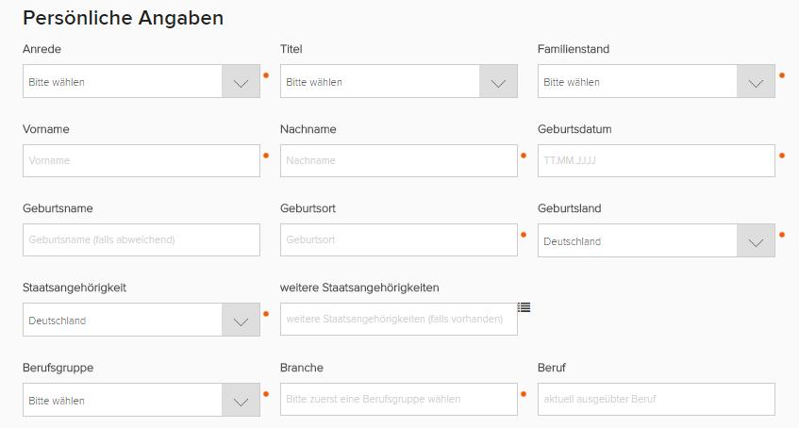Select the Geburtsdatum TT.MM.JJJJ field
The height and width of the screenshot is (428, 799).
coord(656,161)
